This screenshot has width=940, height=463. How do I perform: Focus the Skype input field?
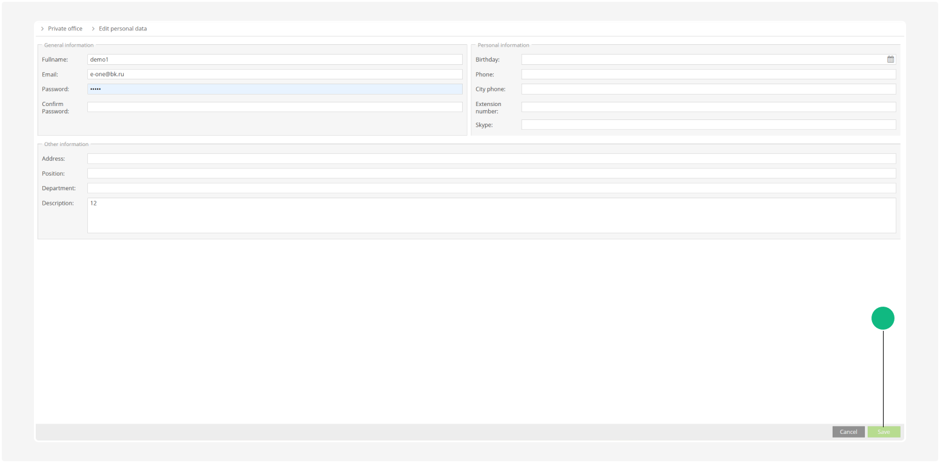pos(707,124)
